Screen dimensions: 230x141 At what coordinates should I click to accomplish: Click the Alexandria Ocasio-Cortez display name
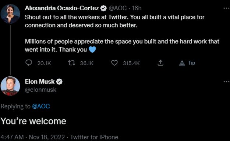coord(62,8)
